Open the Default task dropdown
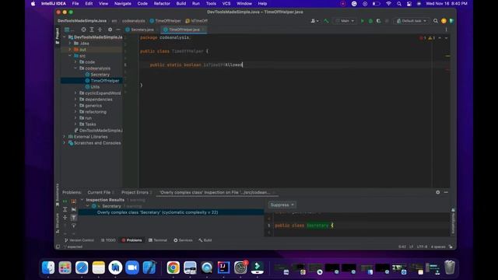Image resolution: width=498 pixels, height=280 pixels. pos(412,21)
